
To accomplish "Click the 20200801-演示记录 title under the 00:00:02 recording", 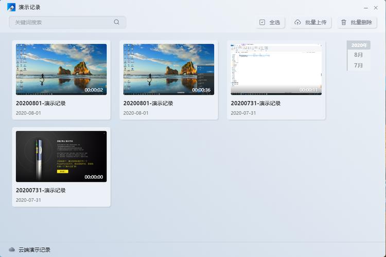I will (x=41, y=103).
